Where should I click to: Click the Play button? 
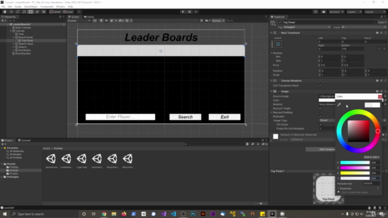click(x=183, y=12)
